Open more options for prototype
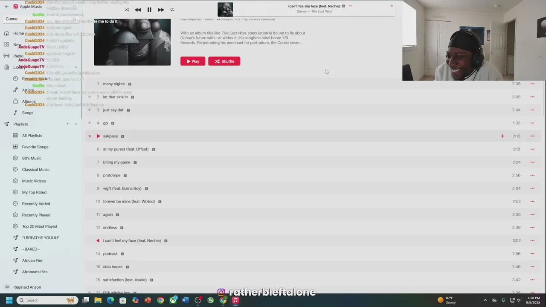The height and width of the screenshot is (307, 546). (x=532, y=175)
